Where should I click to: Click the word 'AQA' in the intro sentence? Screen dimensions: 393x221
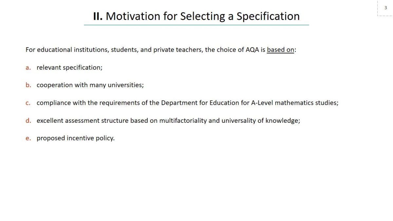(252, 50)
